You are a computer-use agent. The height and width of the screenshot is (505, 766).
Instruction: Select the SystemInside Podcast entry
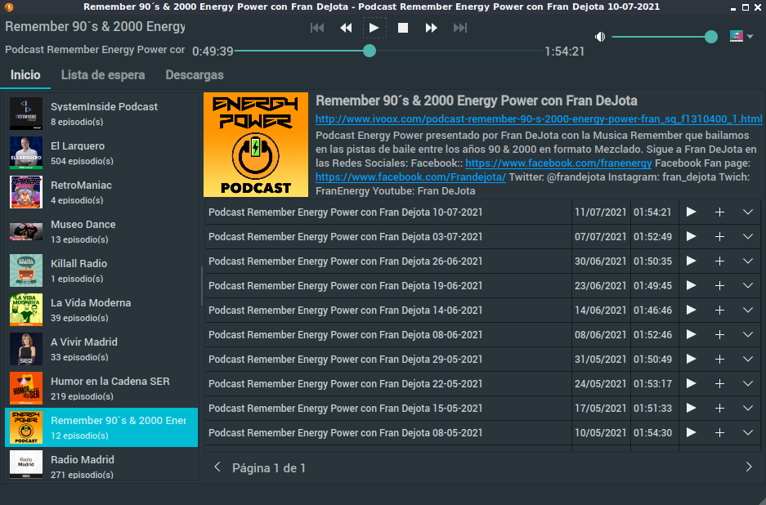pyautogui.click(x=101, y=114)
